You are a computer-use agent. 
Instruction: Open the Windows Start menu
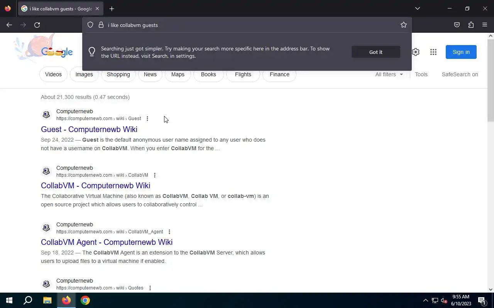pos(9,300)
